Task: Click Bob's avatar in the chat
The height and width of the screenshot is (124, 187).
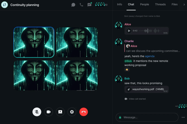Action: tap(118, 79)
